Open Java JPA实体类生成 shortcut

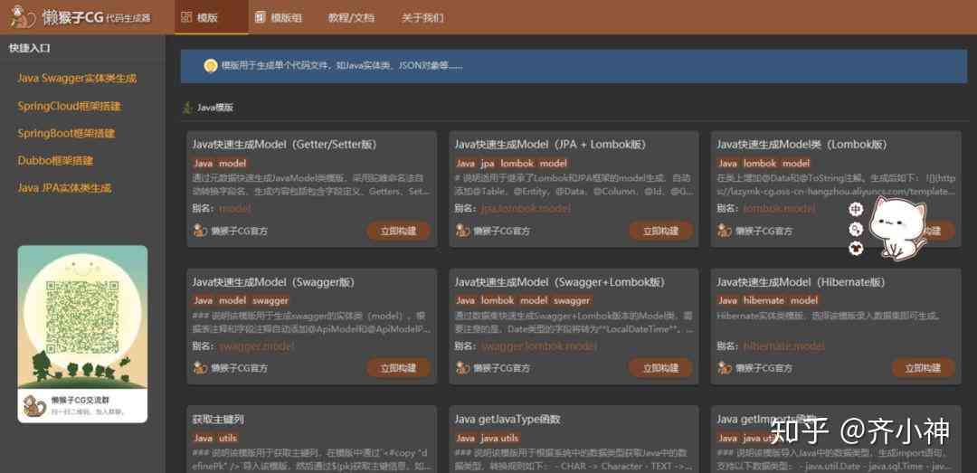coord(65,188)
